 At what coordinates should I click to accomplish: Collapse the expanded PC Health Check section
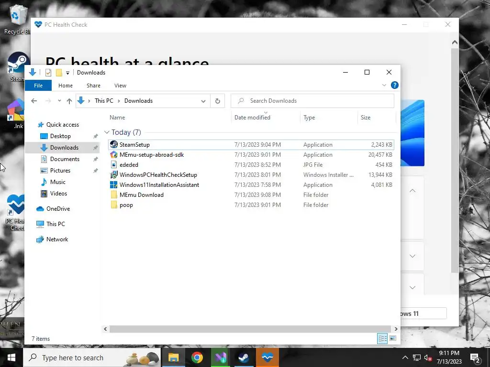[412, 190]
